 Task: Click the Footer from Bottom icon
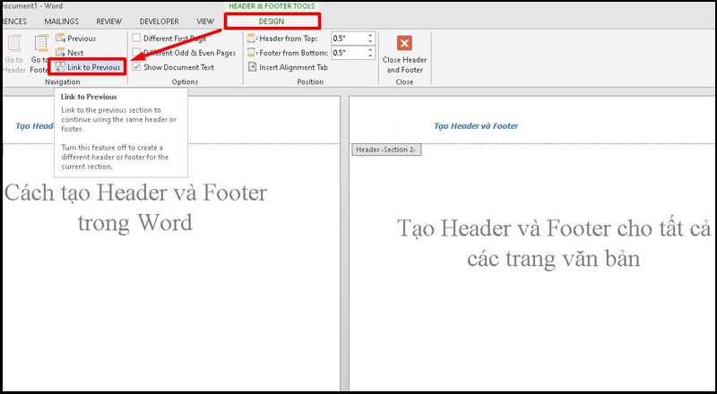click(x=253, y=53)
